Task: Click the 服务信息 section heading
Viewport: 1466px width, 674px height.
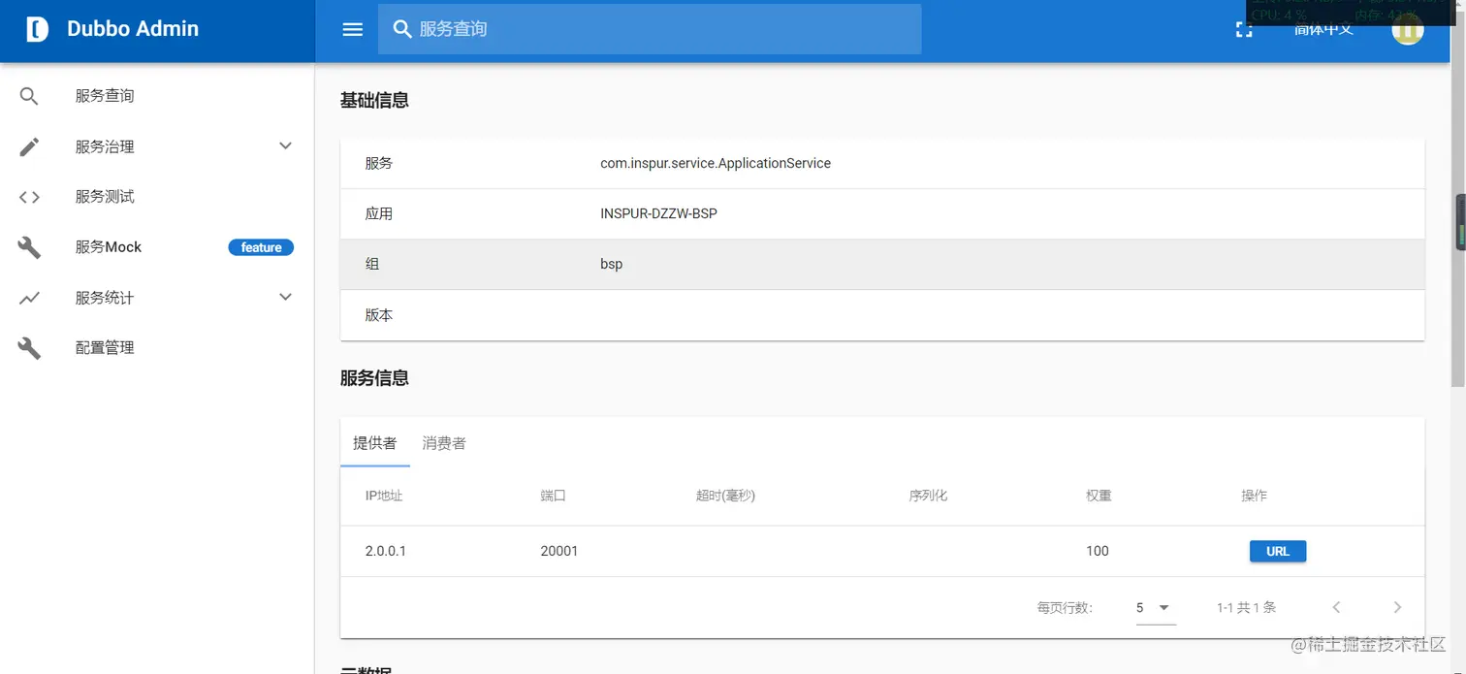Action: (x=374, y=378)
